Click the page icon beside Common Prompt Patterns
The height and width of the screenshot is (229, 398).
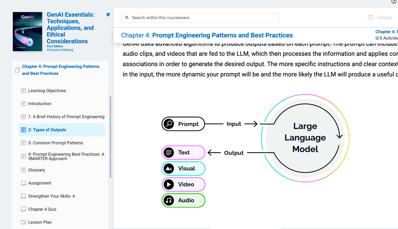point(23,143)
